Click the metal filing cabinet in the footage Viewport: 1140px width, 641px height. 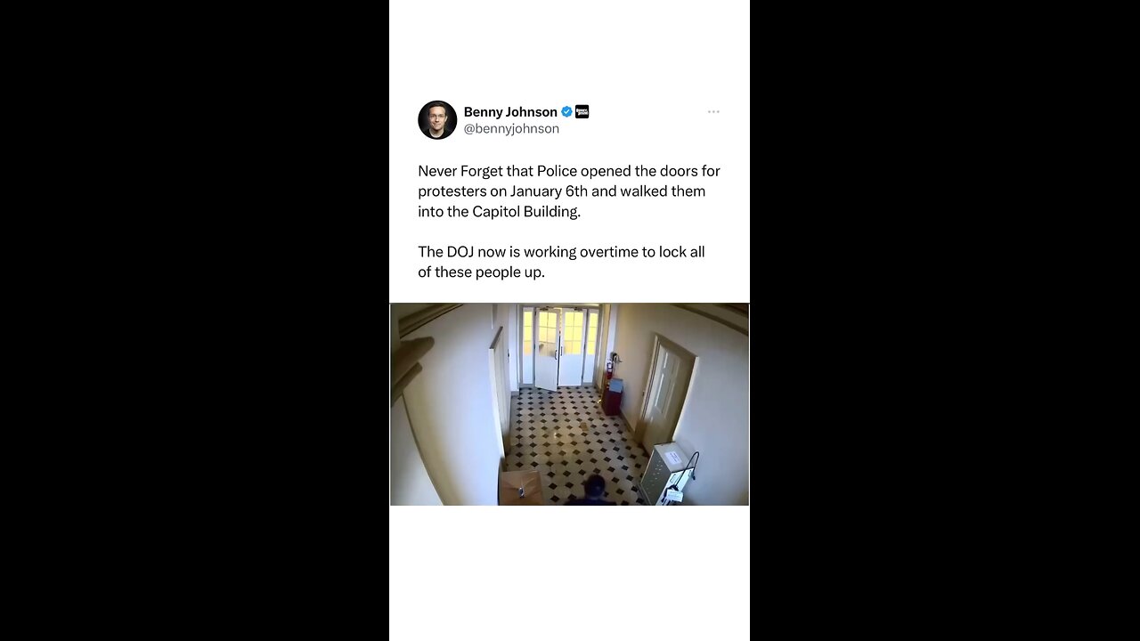click(x=666, y=473)
